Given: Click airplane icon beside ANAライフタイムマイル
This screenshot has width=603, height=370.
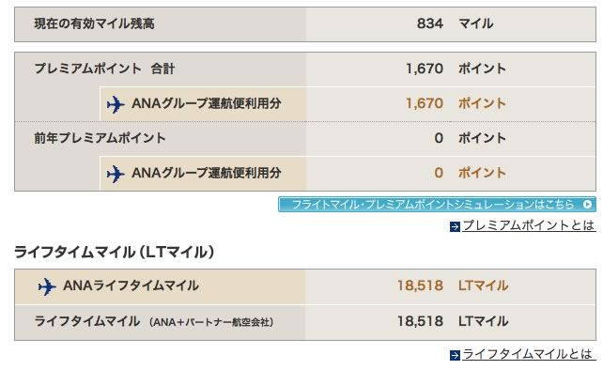Looking at the screenshot, I should [47, 286].
